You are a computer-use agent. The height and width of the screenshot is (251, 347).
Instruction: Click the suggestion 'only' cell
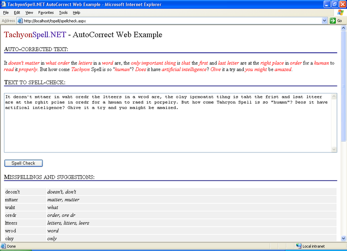coord(192,238)
